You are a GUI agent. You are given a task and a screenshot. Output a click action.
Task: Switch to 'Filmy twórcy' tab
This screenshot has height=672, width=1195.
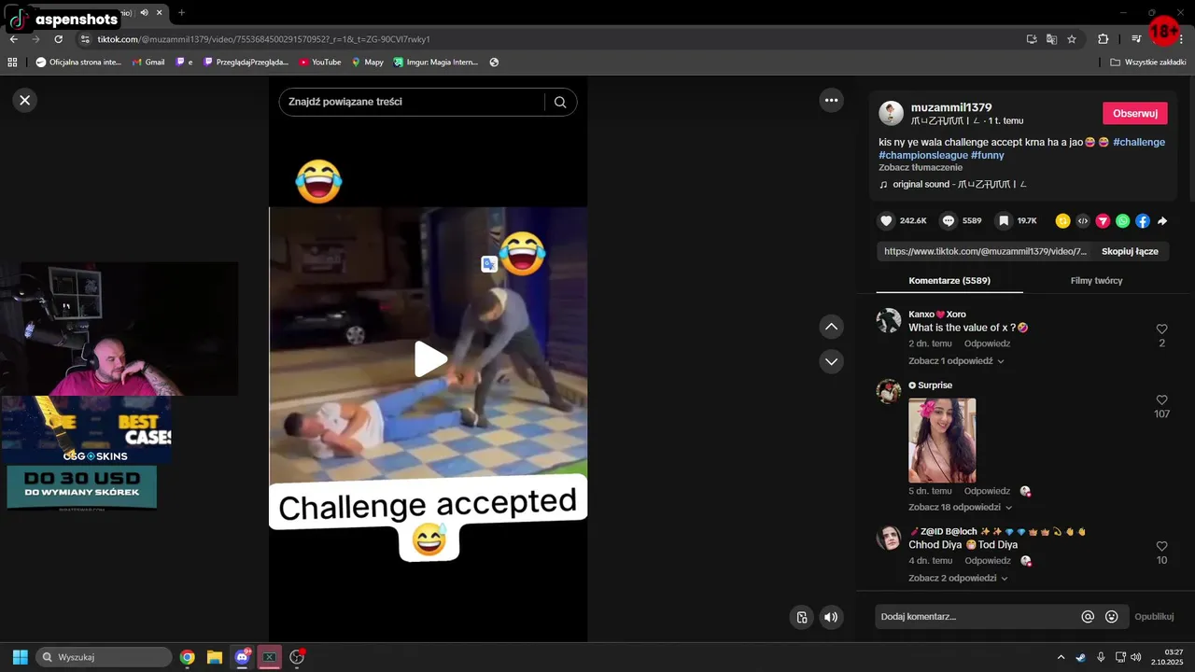point(1096,280)
